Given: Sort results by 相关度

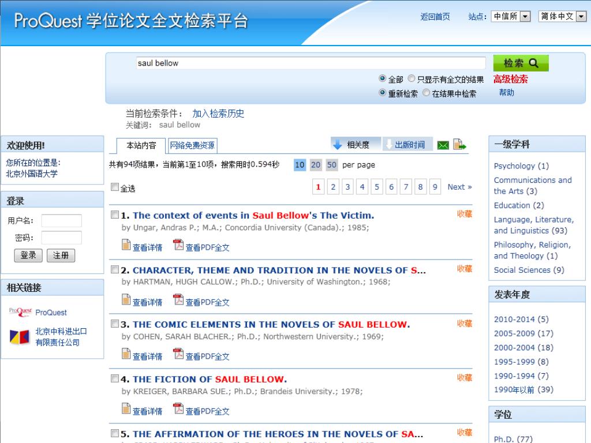Looking at the screenshot, I should [x=356, y=145].
